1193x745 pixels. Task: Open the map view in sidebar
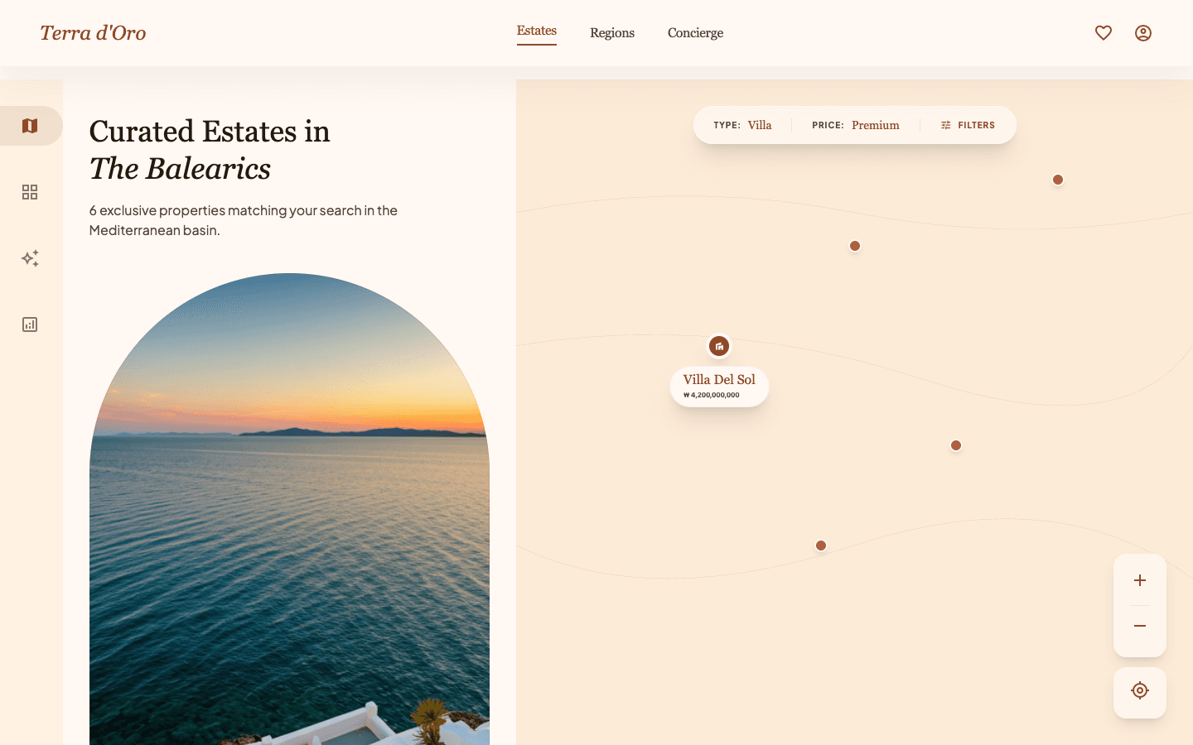pos(31,126)
